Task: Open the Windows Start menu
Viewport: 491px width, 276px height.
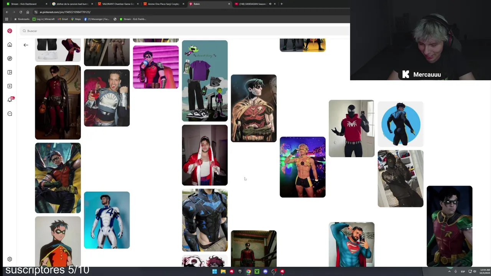Action: [214, 271]
